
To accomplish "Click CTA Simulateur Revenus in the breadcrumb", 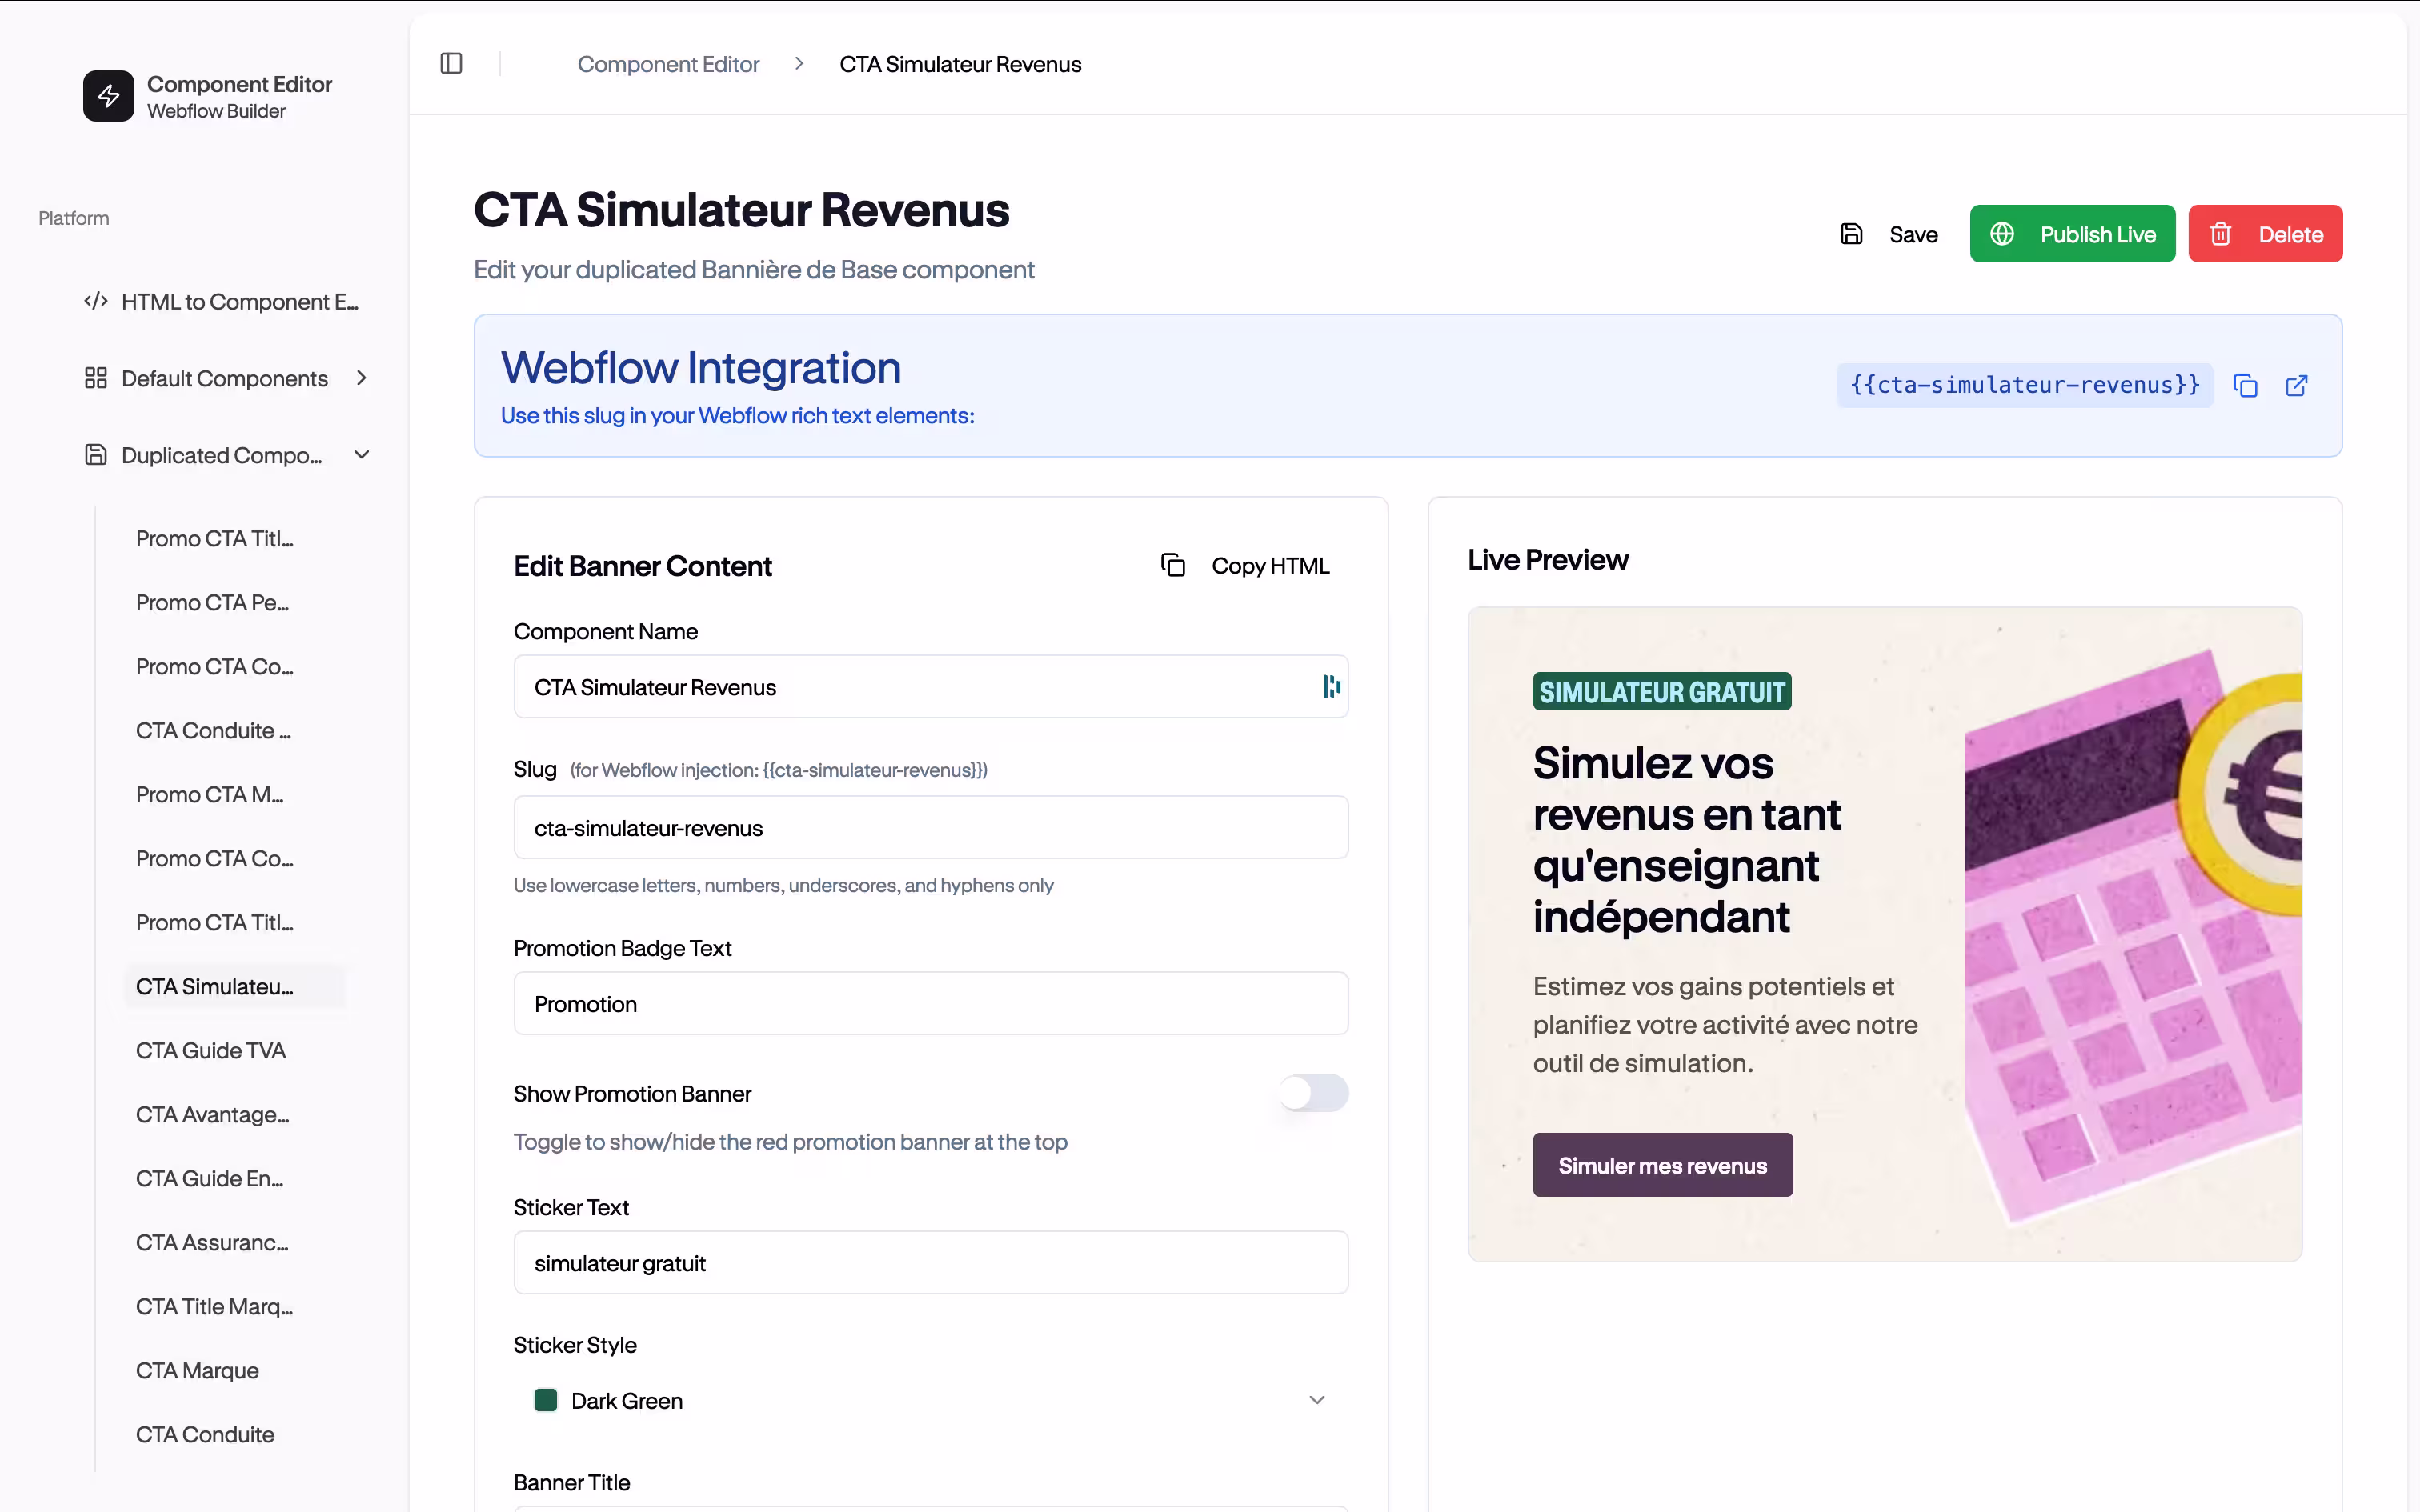I will click(959, 64).
